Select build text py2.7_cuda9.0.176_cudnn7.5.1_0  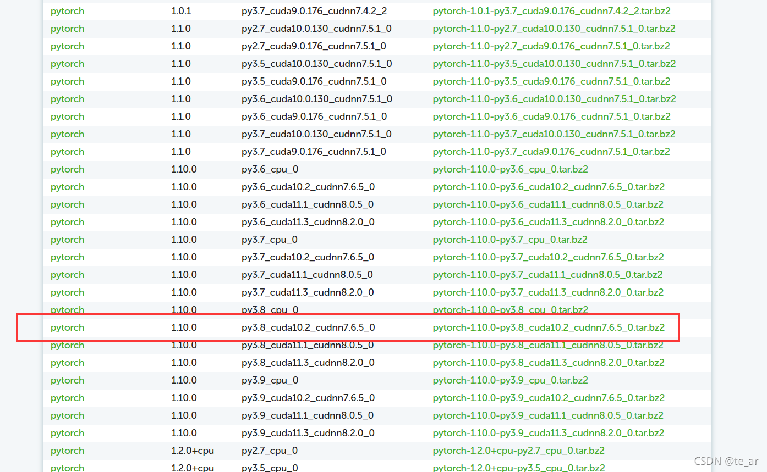314,46
